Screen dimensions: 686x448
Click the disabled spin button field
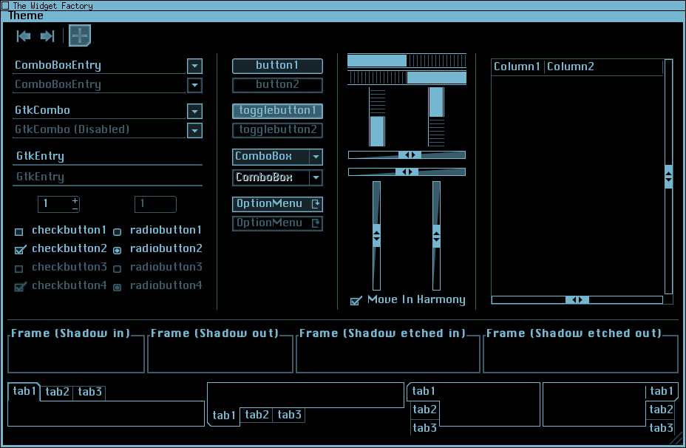[x=155, y=204]
